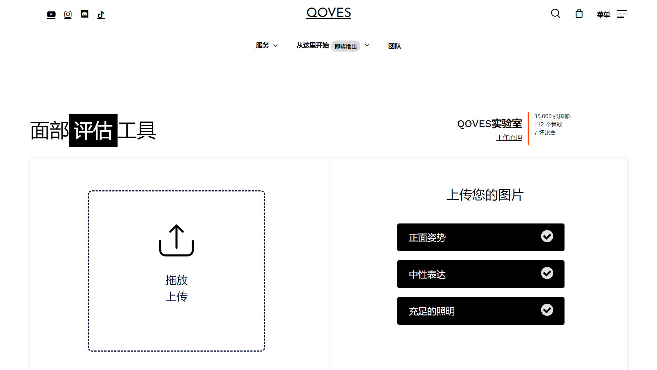The height and width of the screenshot is (370, 657).
Task: Click the 拖放上传 dropzone area
Action: (x=176, y=271)
